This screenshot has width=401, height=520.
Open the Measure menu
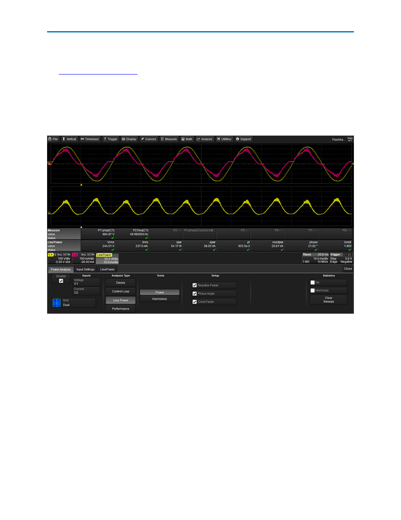(169, 139)
